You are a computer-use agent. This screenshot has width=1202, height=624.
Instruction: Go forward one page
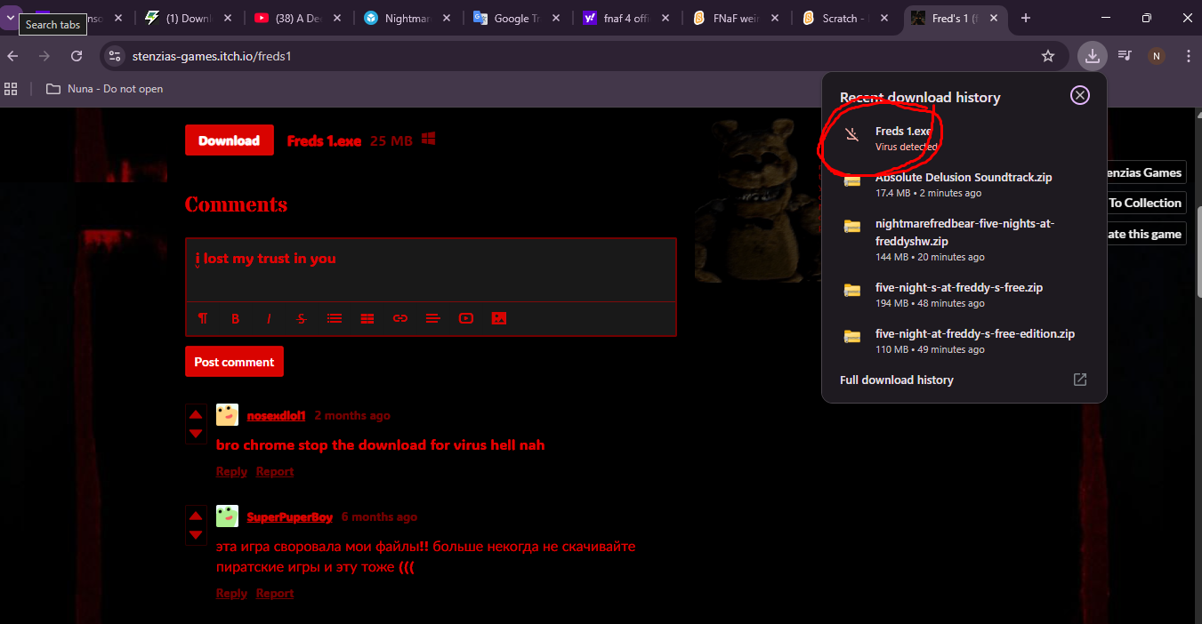[x=44, y=56]
